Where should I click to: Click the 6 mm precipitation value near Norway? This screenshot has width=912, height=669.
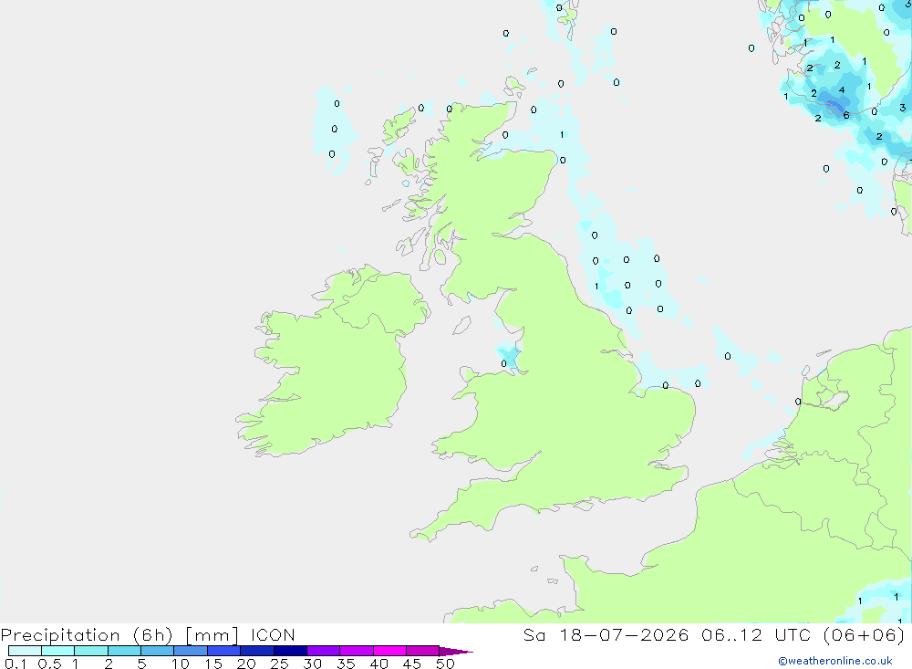click(x=846, y=115)
